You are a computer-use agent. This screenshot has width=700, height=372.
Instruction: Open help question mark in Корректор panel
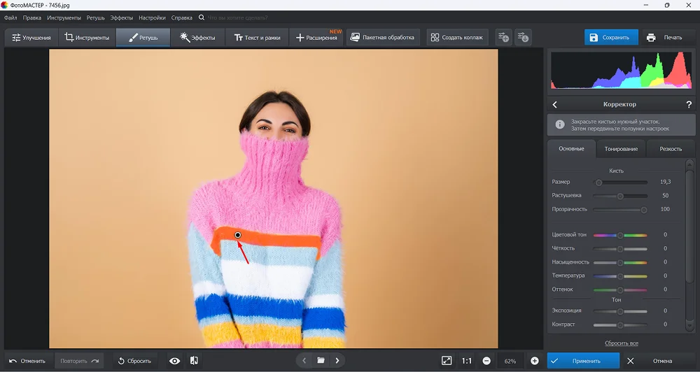click(x=689, y=104)
